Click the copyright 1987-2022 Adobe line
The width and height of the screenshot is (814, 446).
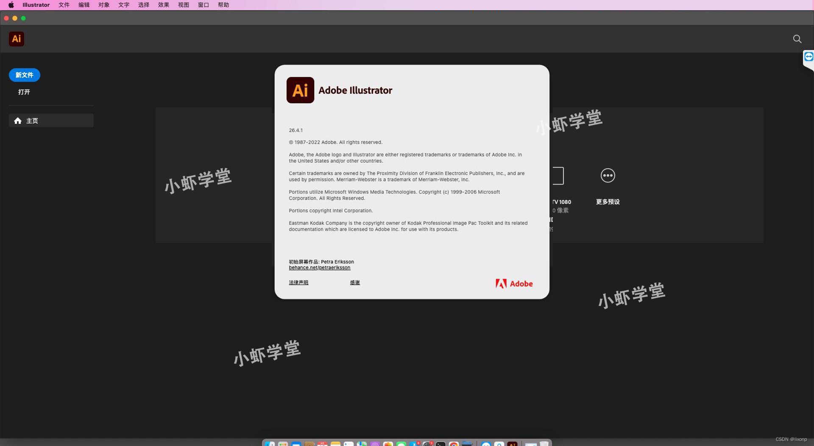click(336, 142)
